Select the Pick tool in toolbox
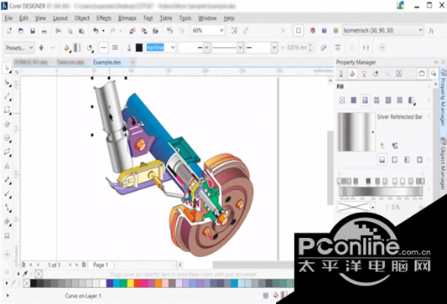The height and width of the screenshot is (304, 447). tap(7, 68)
